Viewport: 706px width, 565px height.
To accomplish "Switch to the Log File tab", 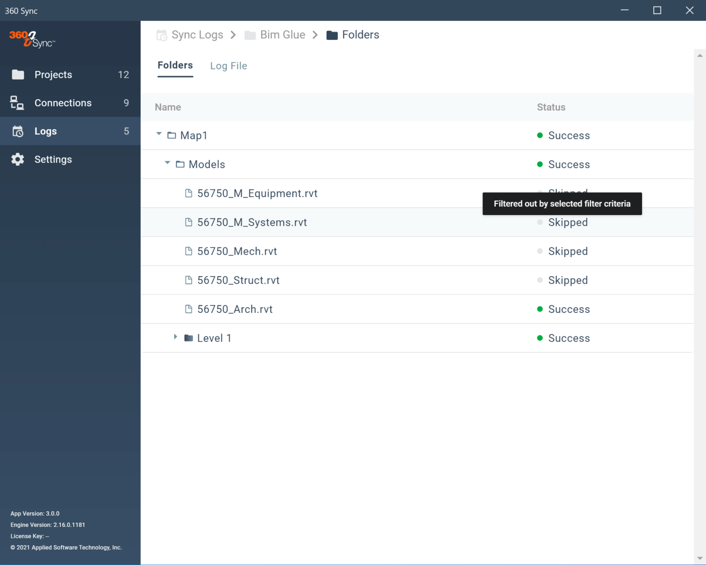I will (228, 66).
